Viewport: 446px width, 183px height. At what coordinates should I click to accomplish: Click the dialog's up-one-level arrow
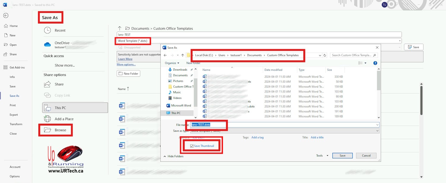click(183, 55)
